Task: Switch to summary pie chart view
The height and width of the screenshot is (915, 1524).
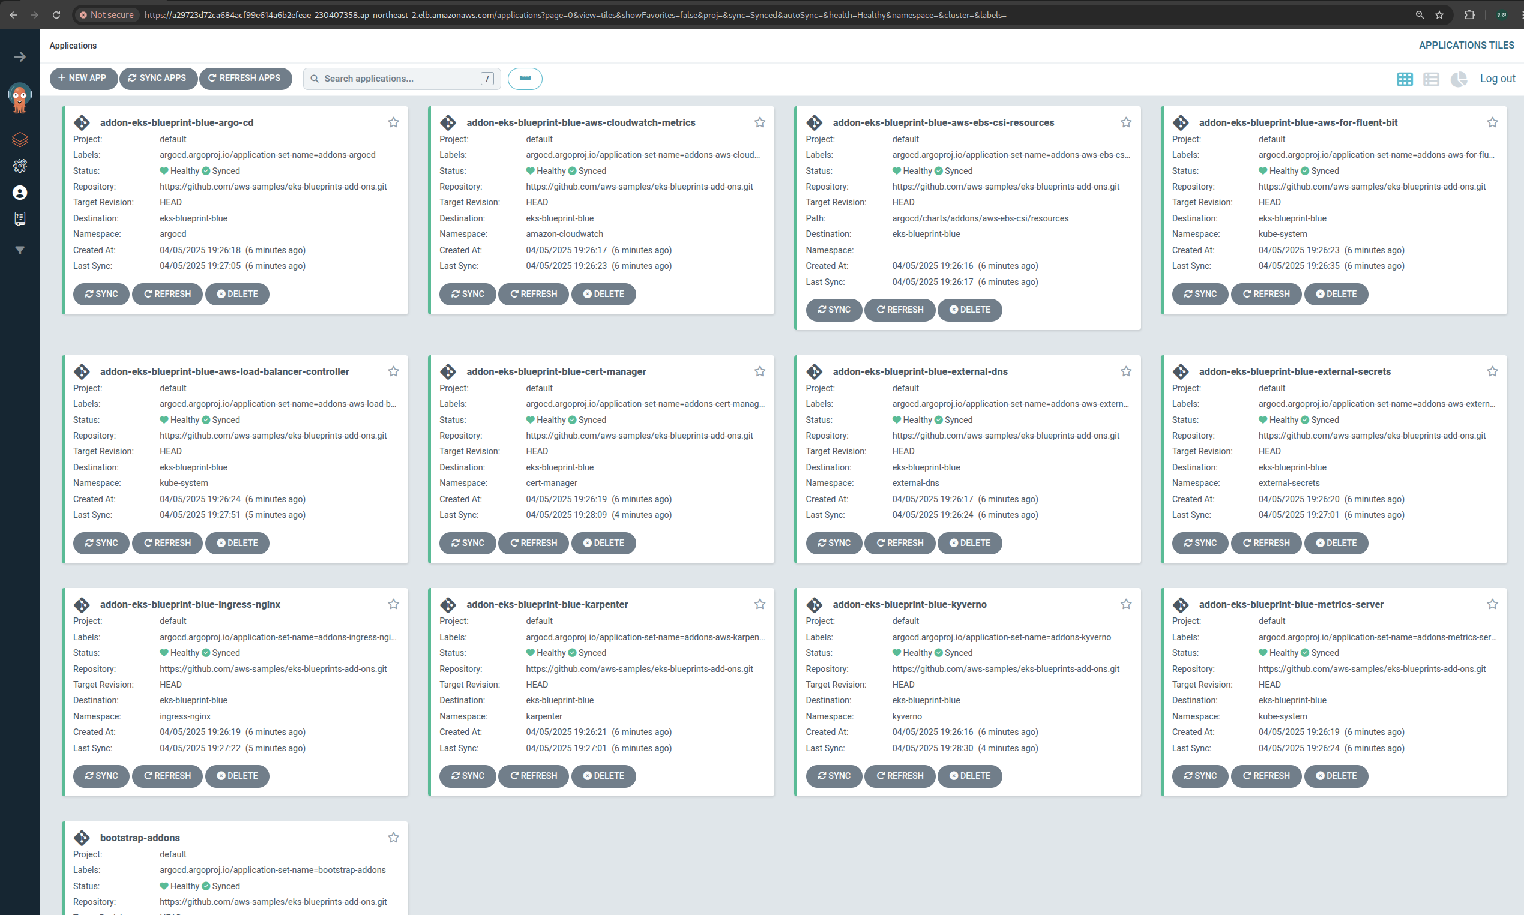Action: coord(1458,79)
